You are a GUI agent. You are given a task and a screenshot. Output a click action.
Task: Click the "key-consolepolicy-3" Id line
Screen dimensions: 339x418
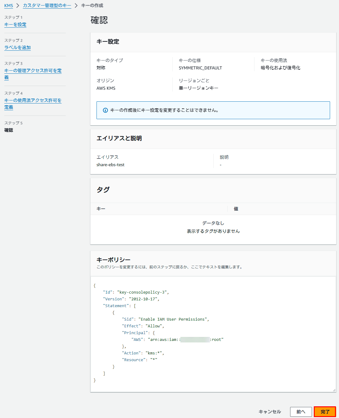coord(136,292)
